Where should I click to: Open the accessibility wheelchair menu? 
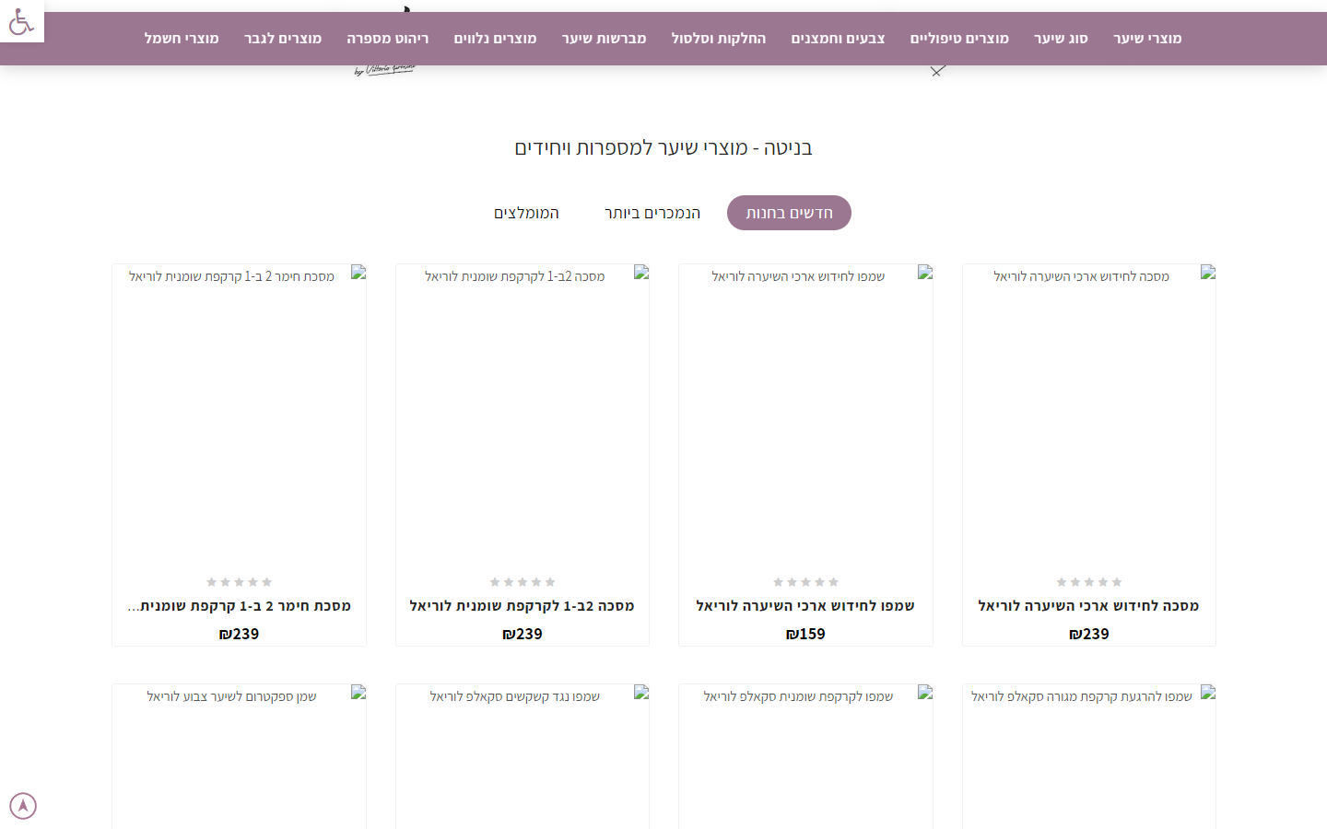[21, 21]
